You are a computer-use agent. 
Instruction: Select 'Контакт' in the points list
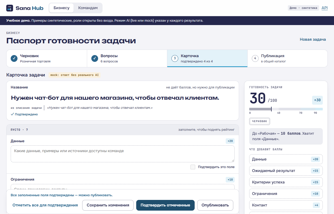(286, 205)
